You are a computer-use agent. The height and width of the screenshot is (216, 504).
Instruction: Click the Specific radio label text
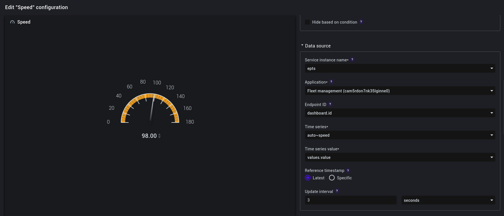coord(344,178)
